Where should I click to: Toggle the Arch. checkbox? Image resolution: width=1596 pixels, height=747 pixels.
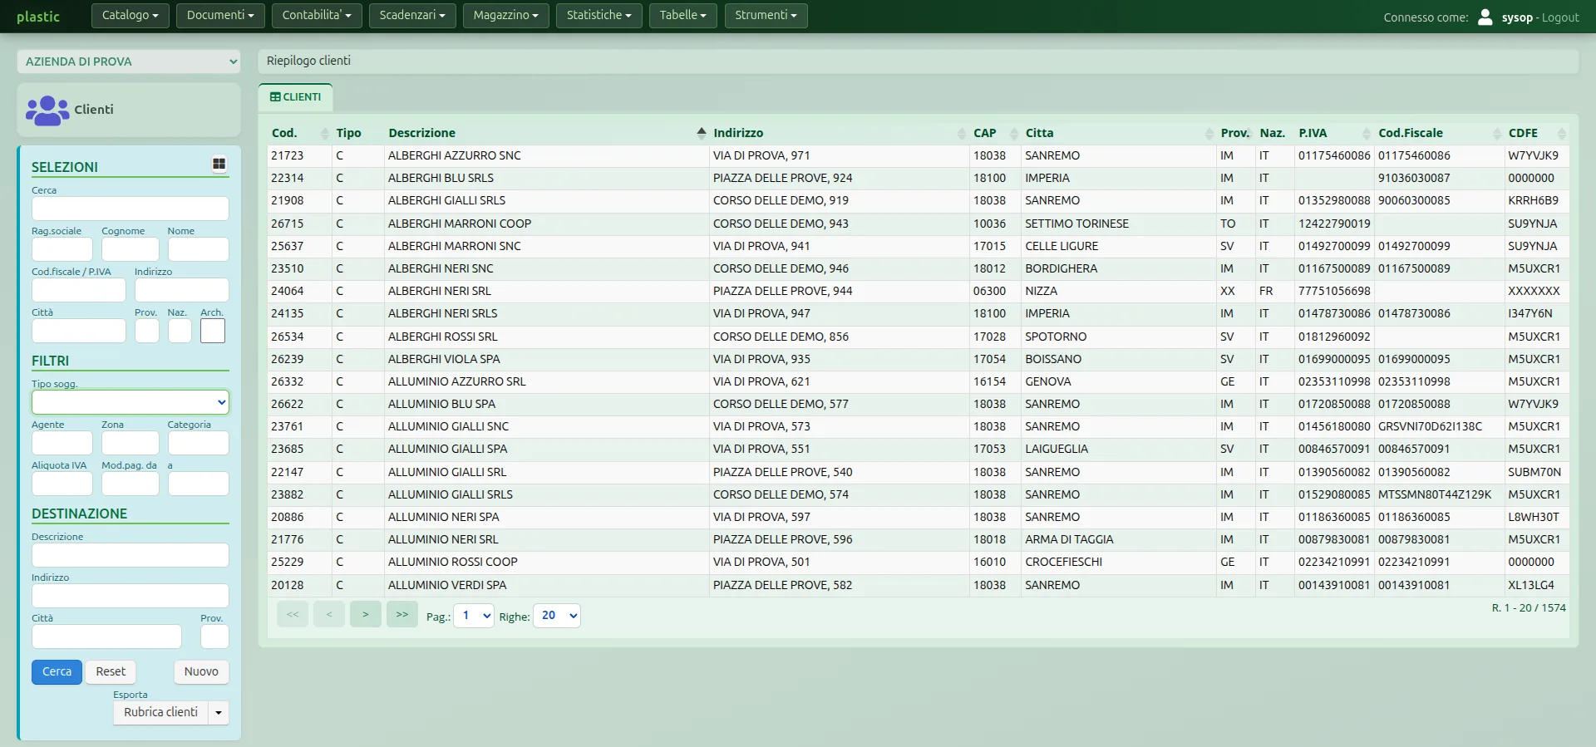point(213,331)
